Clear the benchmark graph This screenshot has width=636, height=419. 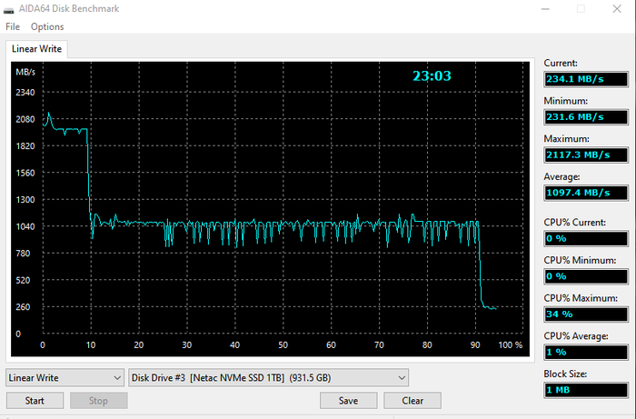click(x=412, y=401)
